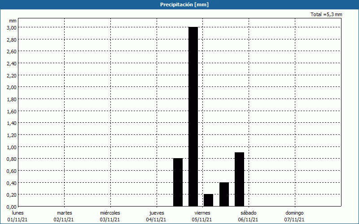Click the 2,60 y-axis value
Viewport: 359px width, 224px height.
[12, 52]
